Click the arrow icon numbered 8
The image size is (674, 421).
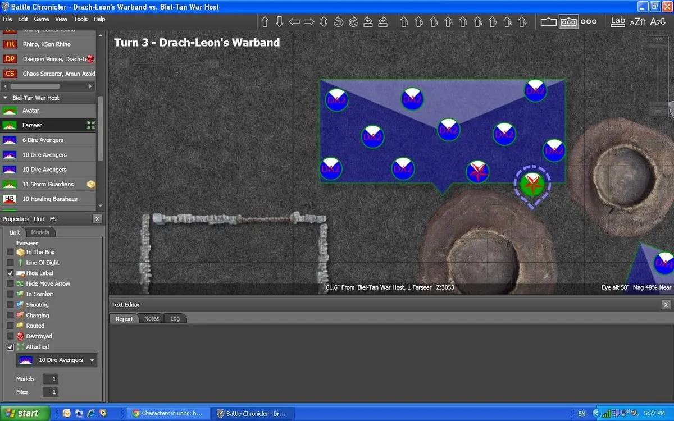pos(507,22)
